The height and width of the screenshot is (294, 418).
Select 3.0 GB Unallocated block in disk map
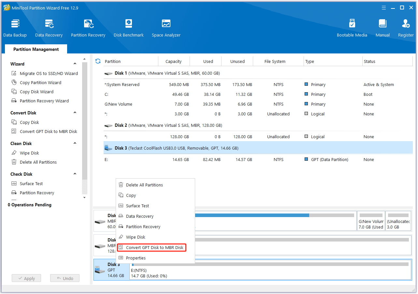(x=398, y=221)
